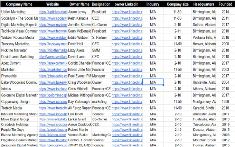
Task: Select the Designation header cell
Action: (101, 4)
